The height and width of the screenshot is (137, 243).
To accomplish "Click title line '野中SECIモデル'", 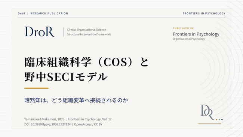I will click(66, 77).
